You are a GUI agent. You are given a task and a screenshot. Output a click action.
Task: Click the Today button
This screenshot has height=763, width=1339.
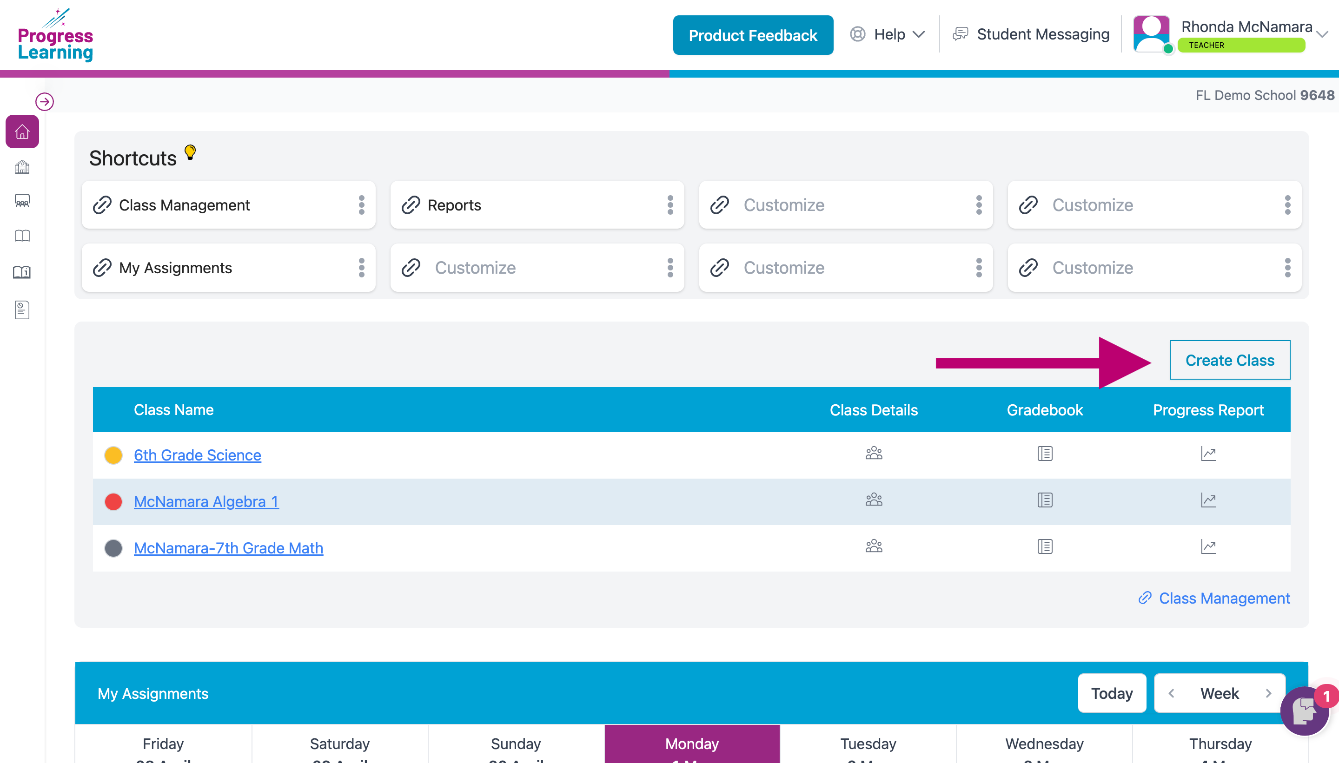coord(1112,693)
